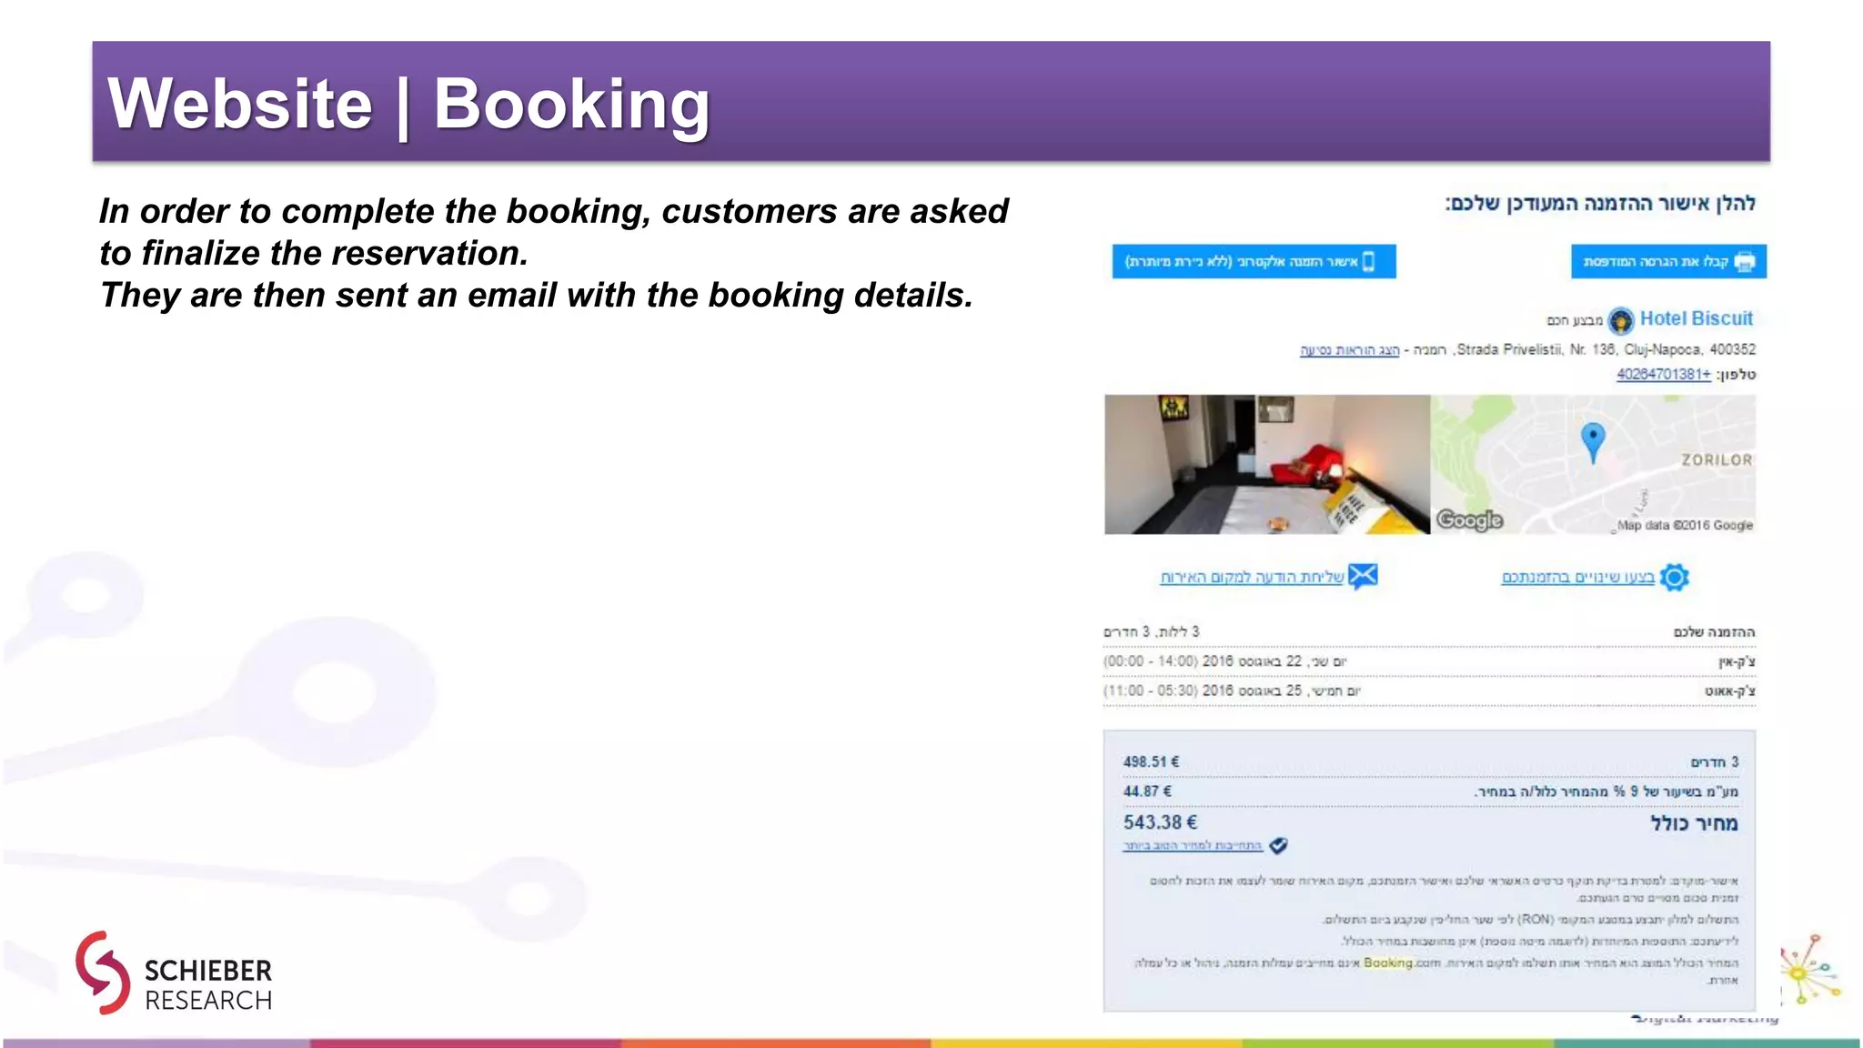Click the gear icon for booking changes
The height and width of the screenshot is (1048, 1863).
[1674, 577]
